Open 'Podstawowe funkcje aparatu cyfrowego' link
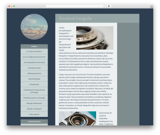160x135 pixels. click(34, 91)
